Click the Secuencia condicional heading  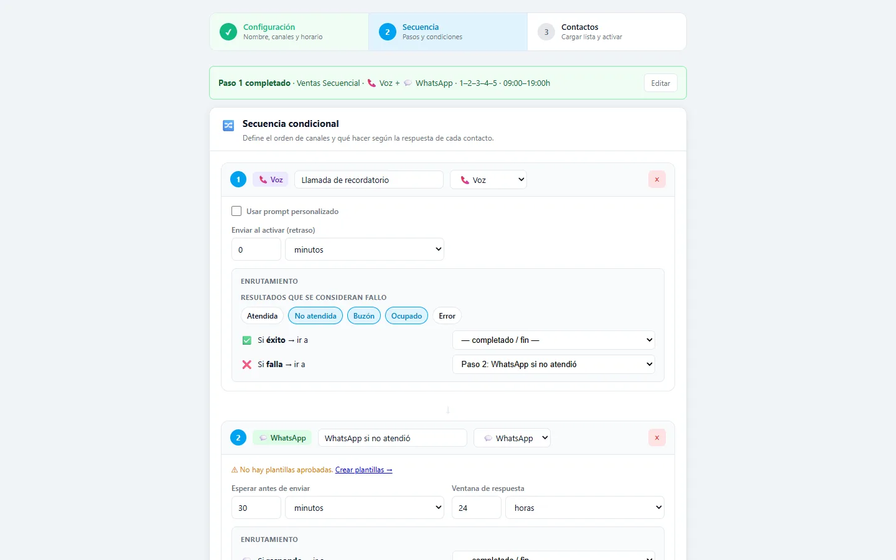[x=291, y=124]
